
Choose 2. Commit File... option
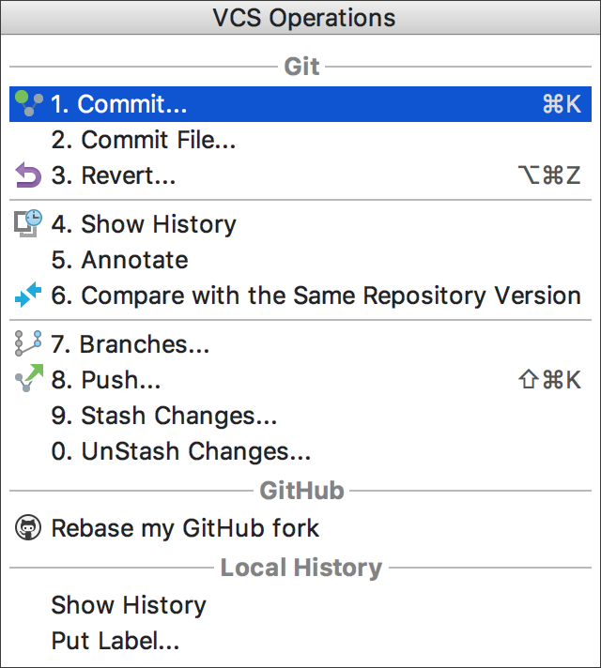(x=300, y=140)
